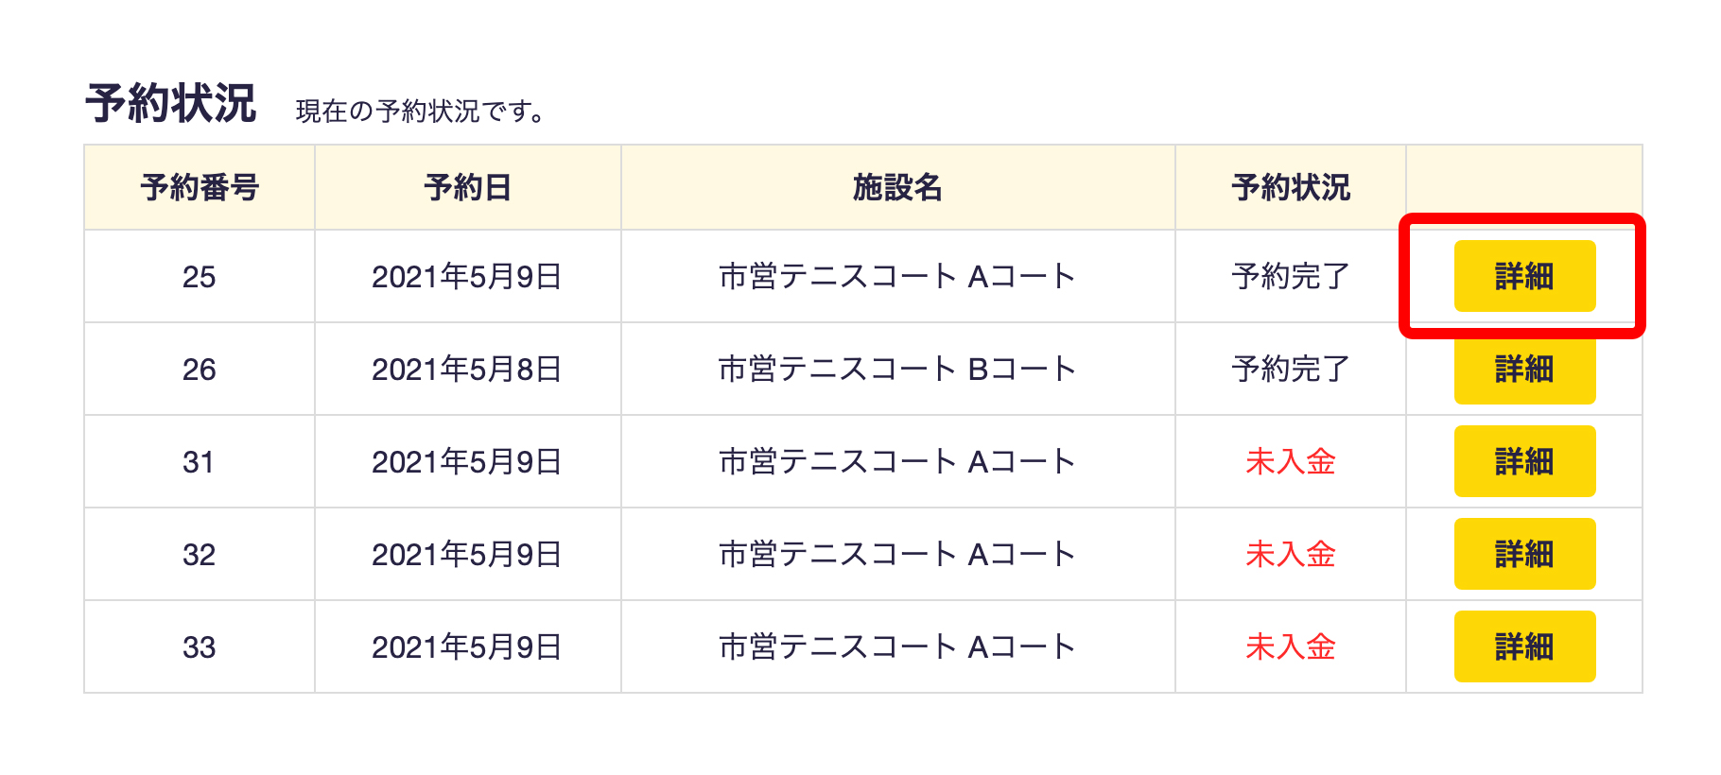Click reservation number 33 cell
This screenshot has width=1721, height=775.
coord(199,647)
